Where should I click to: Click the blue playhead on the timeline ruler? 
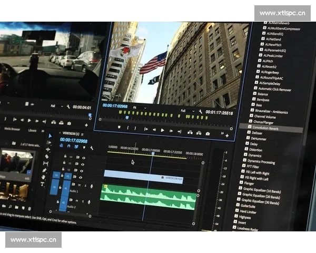tap(153, 153)
